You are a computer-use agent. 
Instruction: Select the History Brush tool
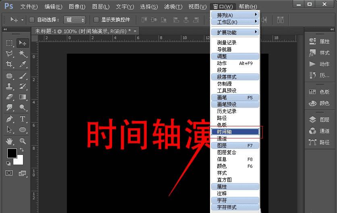coord(23,86)
